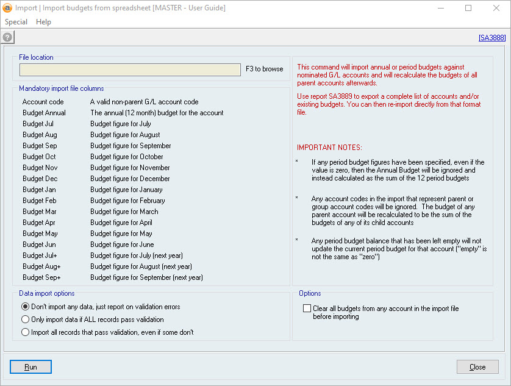Select 'Only import data if ALL records pass'

point(25,320)
